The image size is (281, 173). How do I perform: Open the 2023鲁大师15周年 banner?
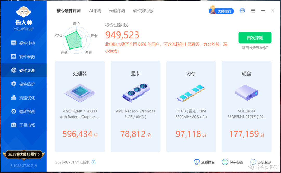point(24,155)
